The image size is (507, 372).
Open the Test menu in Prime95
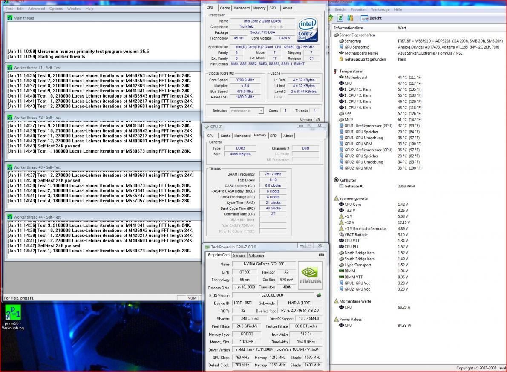point(9,9)
